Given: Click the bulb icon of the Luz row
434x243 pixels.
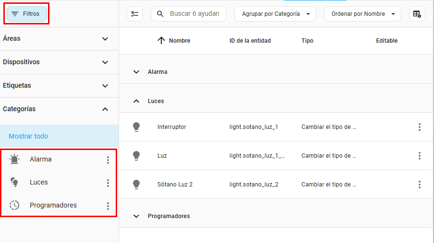Looking at the screenshot, I should (x=136, y=156).
